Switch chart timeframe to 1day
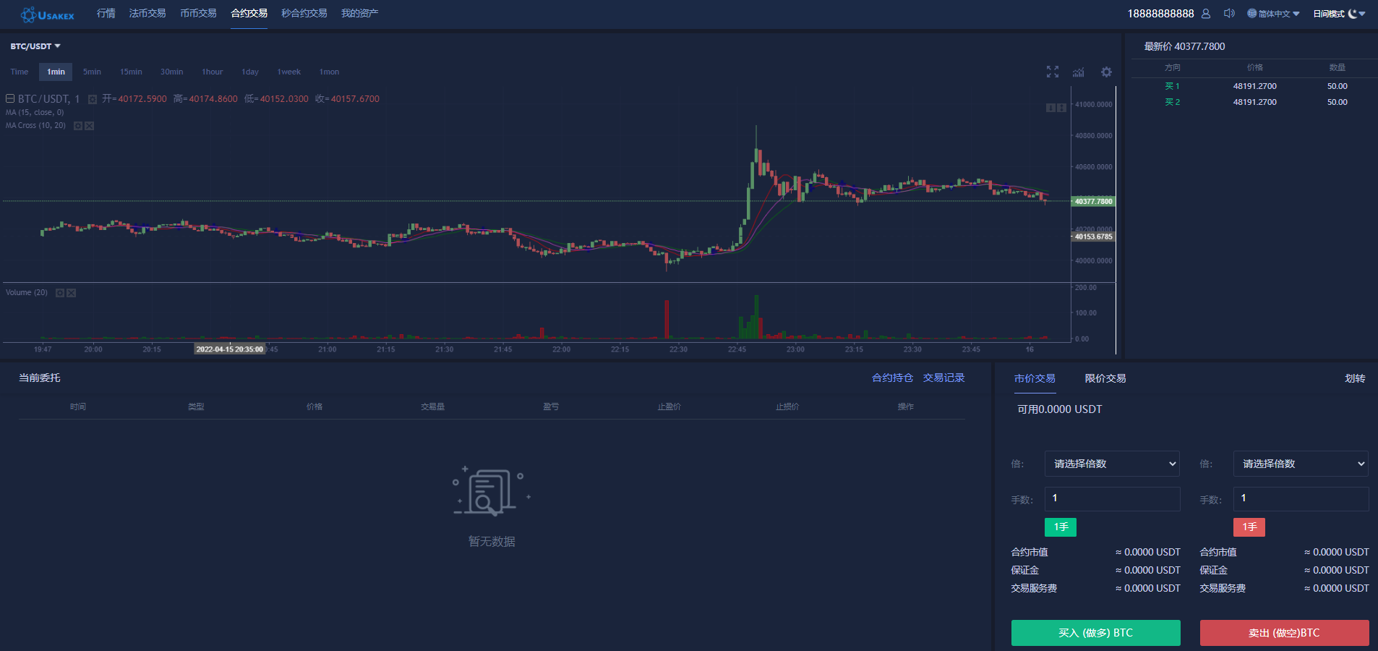The height and width of the screenshot is (651, 1378). [x=249, y=72]
